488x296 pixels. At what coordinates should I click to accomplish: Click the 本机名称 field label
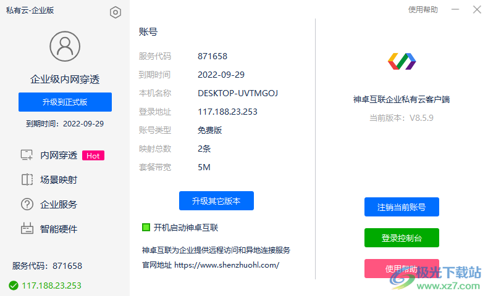[x=155, y=93]
